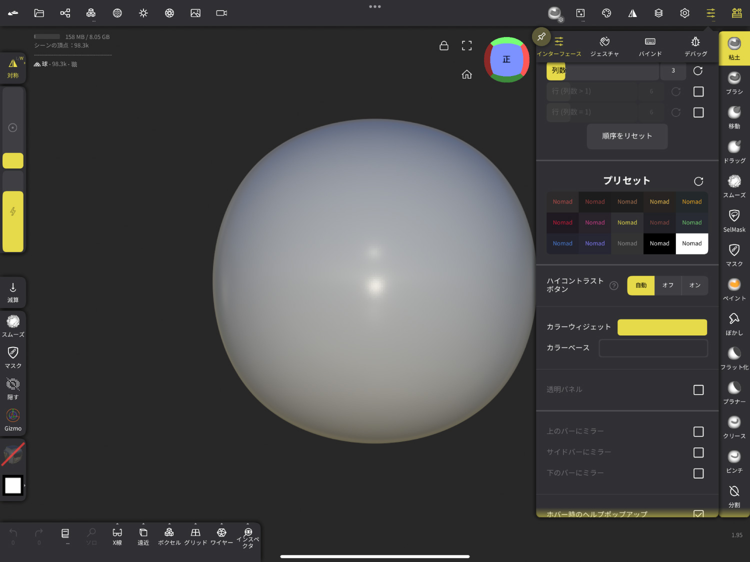750x562 pixels.
Task: Switch to the ジェスチャ tab
Action: click(604, 46)
